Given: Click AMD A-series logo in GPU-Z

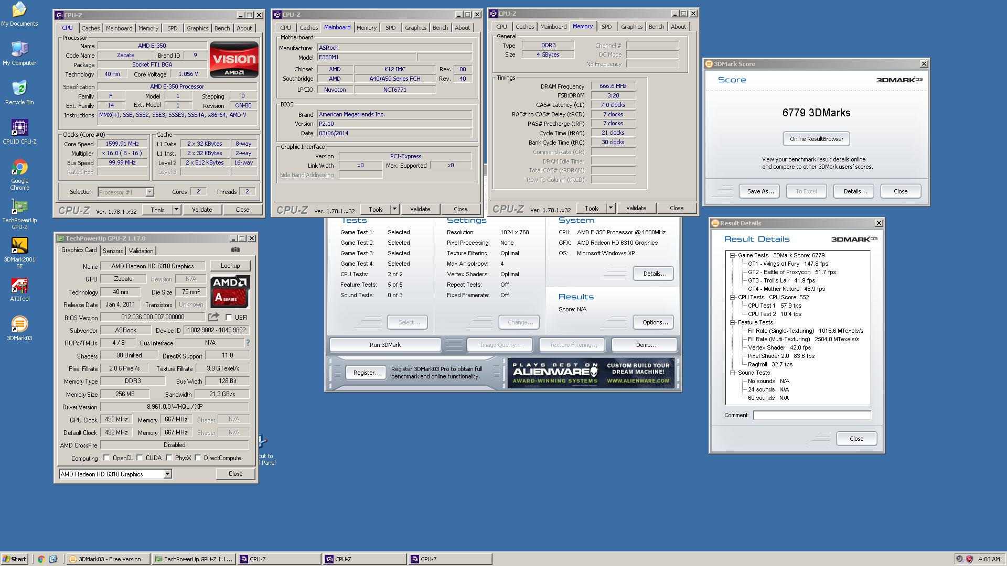Looking at the screenshot, I should [230, 291].
